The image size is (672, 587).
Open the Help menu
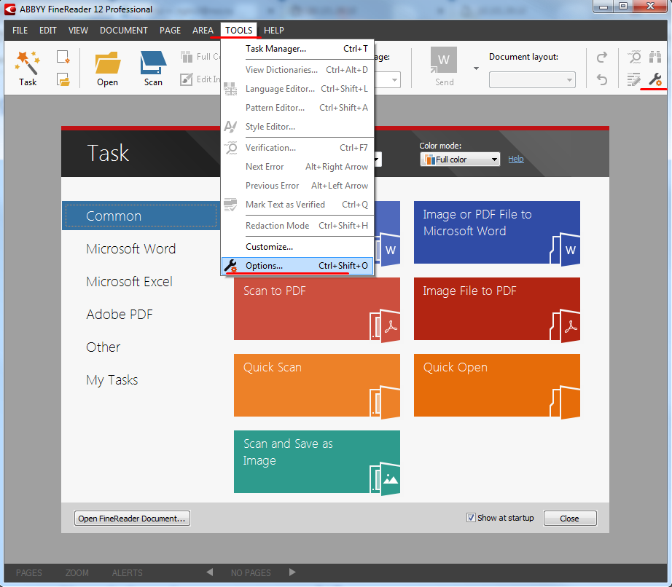[x=274, y=30]
